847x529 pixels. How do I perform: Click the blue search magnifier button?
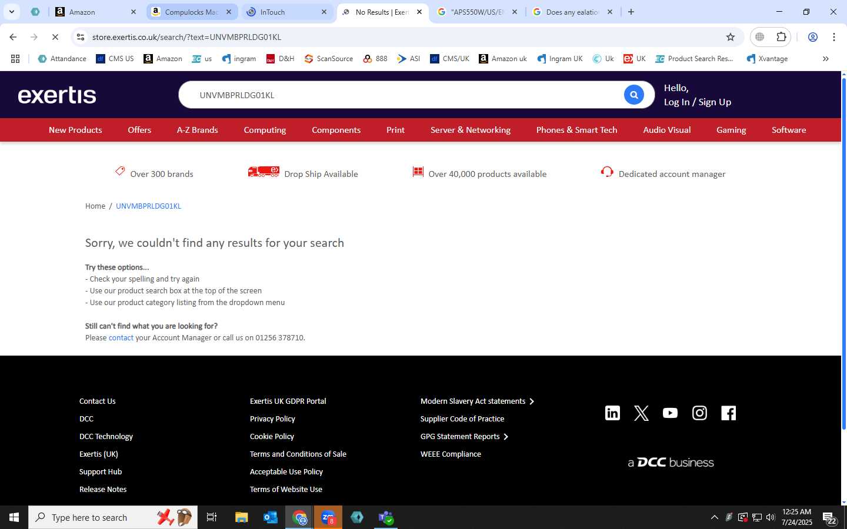633,95
